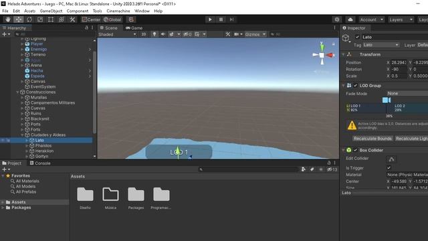Open the Tag dropdown showing Lato
This screenshot has height=241, width=428.
381,45
